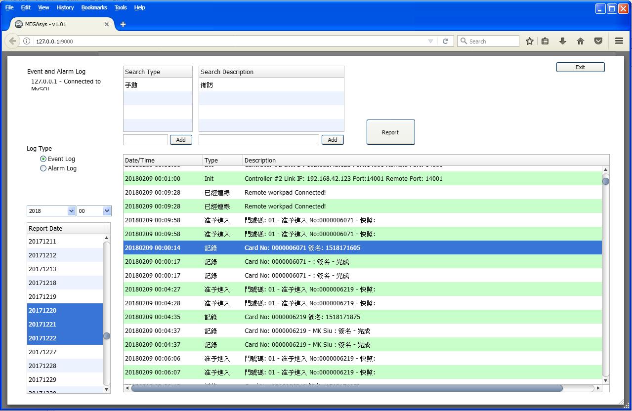Expand the 00 dropdown selector

(x=107, y=211)
